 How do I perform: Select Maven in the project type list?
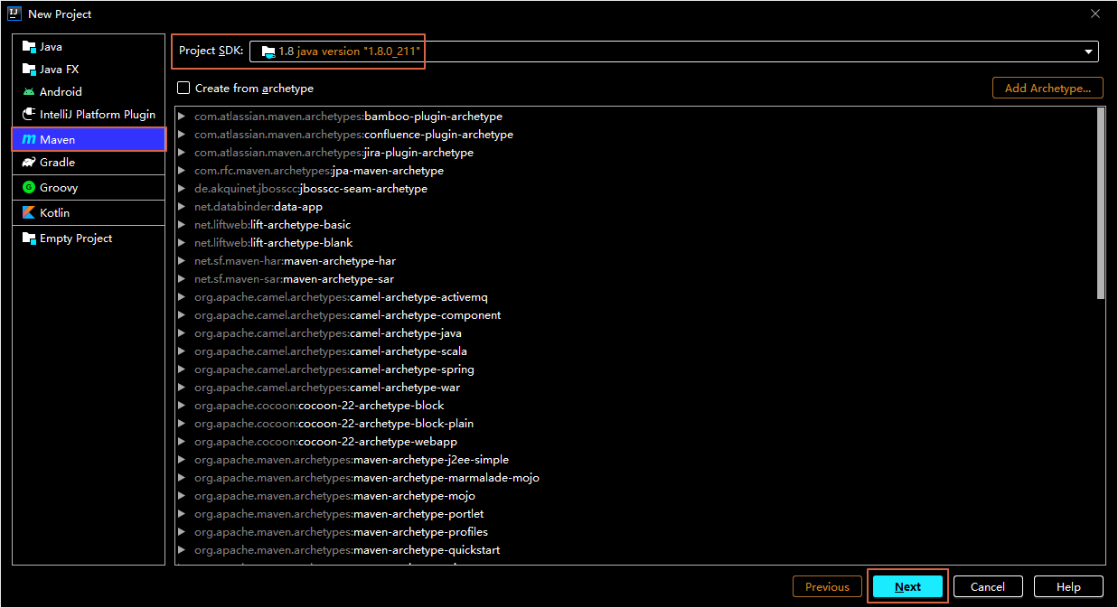click(x=89, y=140)
